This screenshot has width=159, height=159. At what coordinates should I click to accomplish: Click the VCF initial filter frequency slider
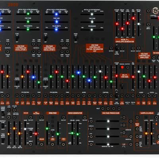pyautogui.click(x=92, y=14)
